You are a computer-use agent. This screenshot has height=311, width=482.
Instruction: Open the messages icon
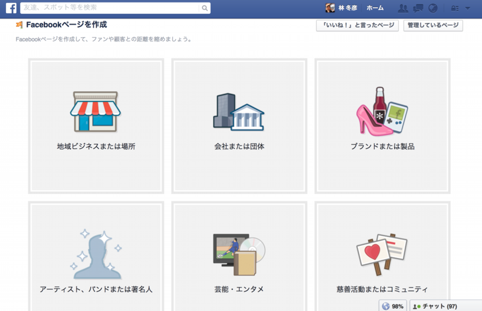pyautogui.click(x=418, y=8)
